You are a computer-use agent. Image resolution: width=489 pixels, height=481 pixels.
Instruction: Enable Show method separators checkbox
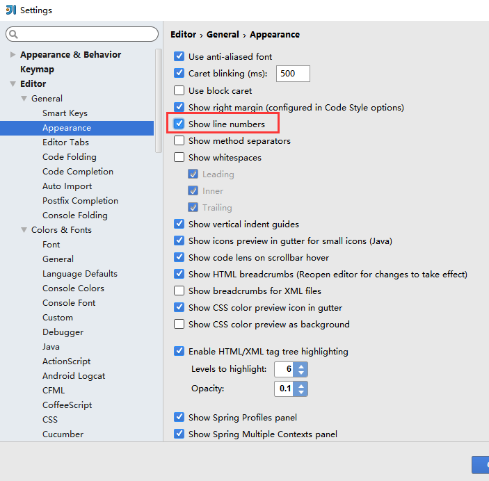[x=179, y=140]
